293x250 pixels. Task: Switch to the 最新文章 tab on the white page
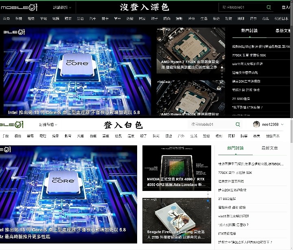click(269, 148)
